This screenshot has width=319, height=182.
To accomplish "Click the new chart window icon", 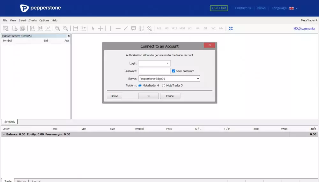I will pyautogui.click(x=6, y=28).
